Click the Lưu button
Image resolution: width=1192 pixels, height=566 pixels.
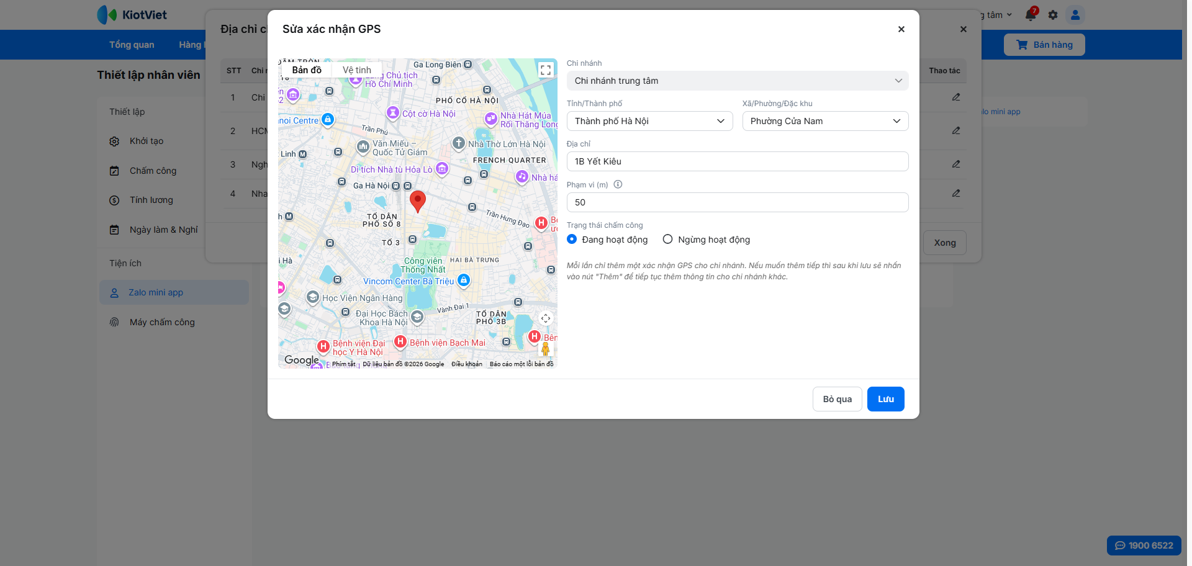(x=886, y=399)
